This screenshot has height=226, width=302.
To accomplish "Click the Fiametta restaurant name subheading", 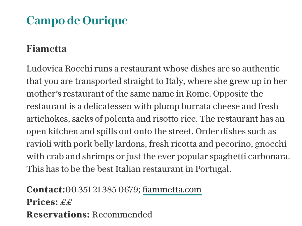I will (x=46, y=49).
